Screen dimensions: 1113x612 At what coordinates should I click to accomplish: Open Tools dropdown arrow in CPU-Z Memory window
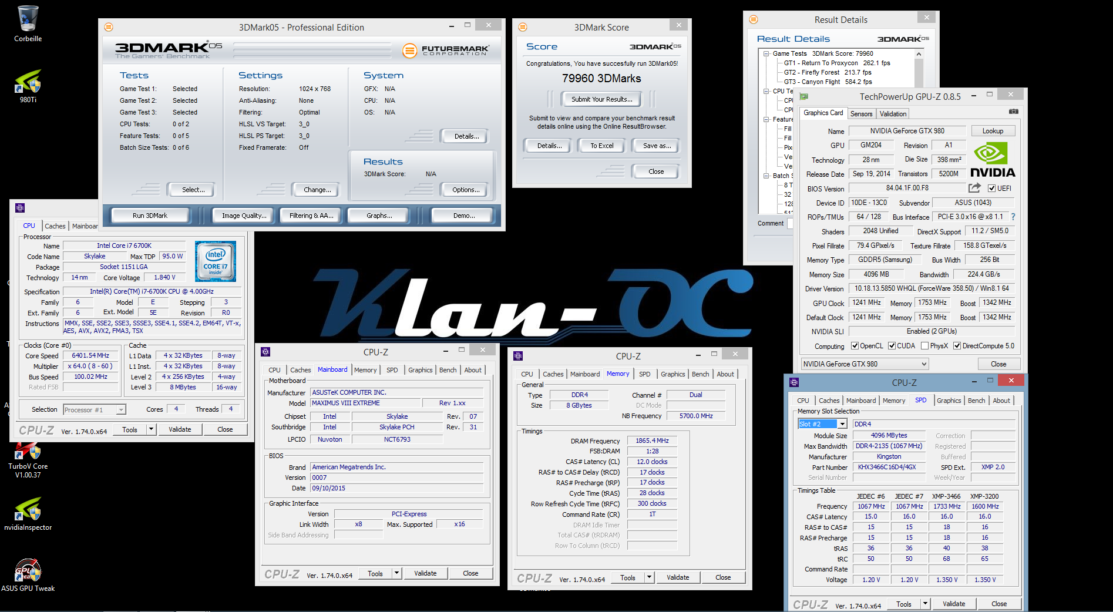[x=649, y=577]
